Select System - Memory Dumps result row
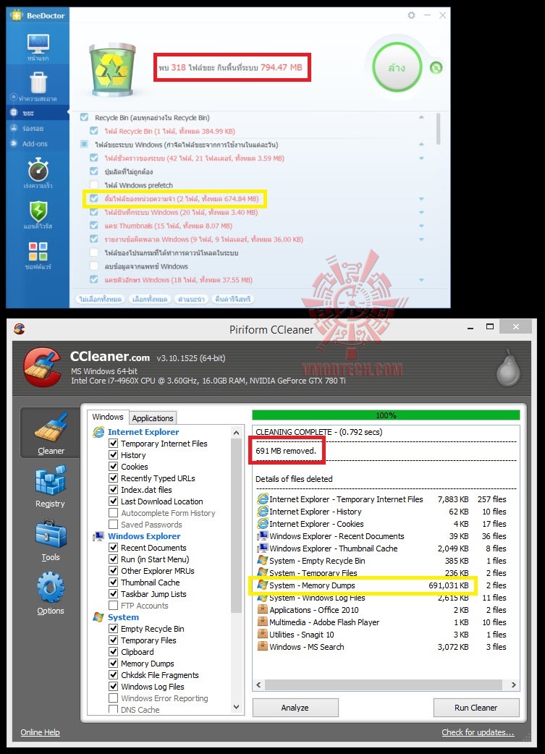Screen dimensions: 545x754 click(382, 585)
